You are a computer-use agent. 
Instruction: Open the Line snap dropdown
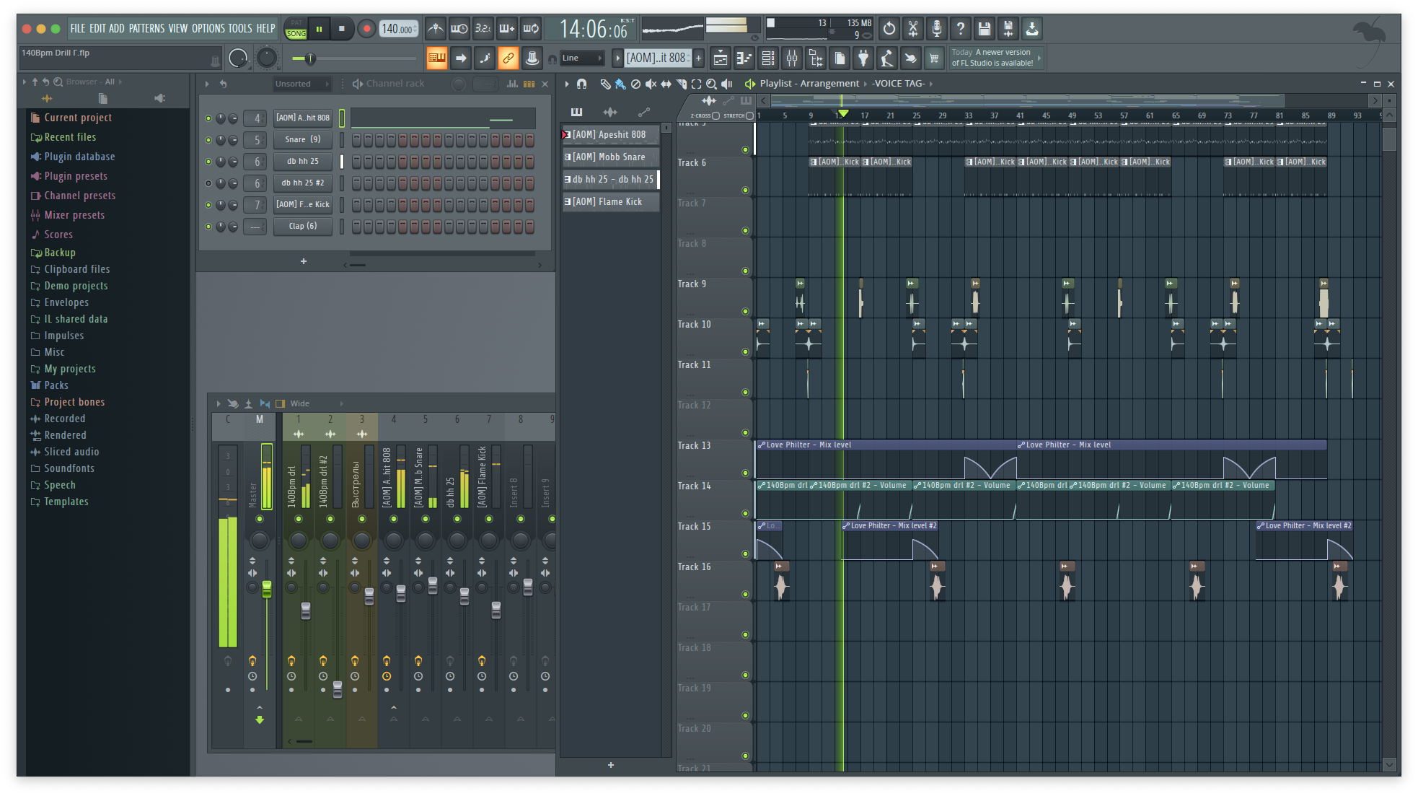pyautogui.click(x=582, y=58)
